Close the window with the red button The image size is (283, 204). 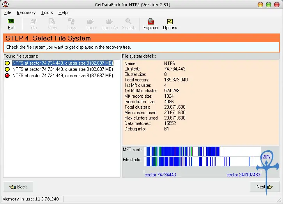(x=277, y=5)
